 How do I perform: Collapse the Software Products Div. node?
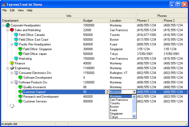pyautogui.click(x=12, y=82)
